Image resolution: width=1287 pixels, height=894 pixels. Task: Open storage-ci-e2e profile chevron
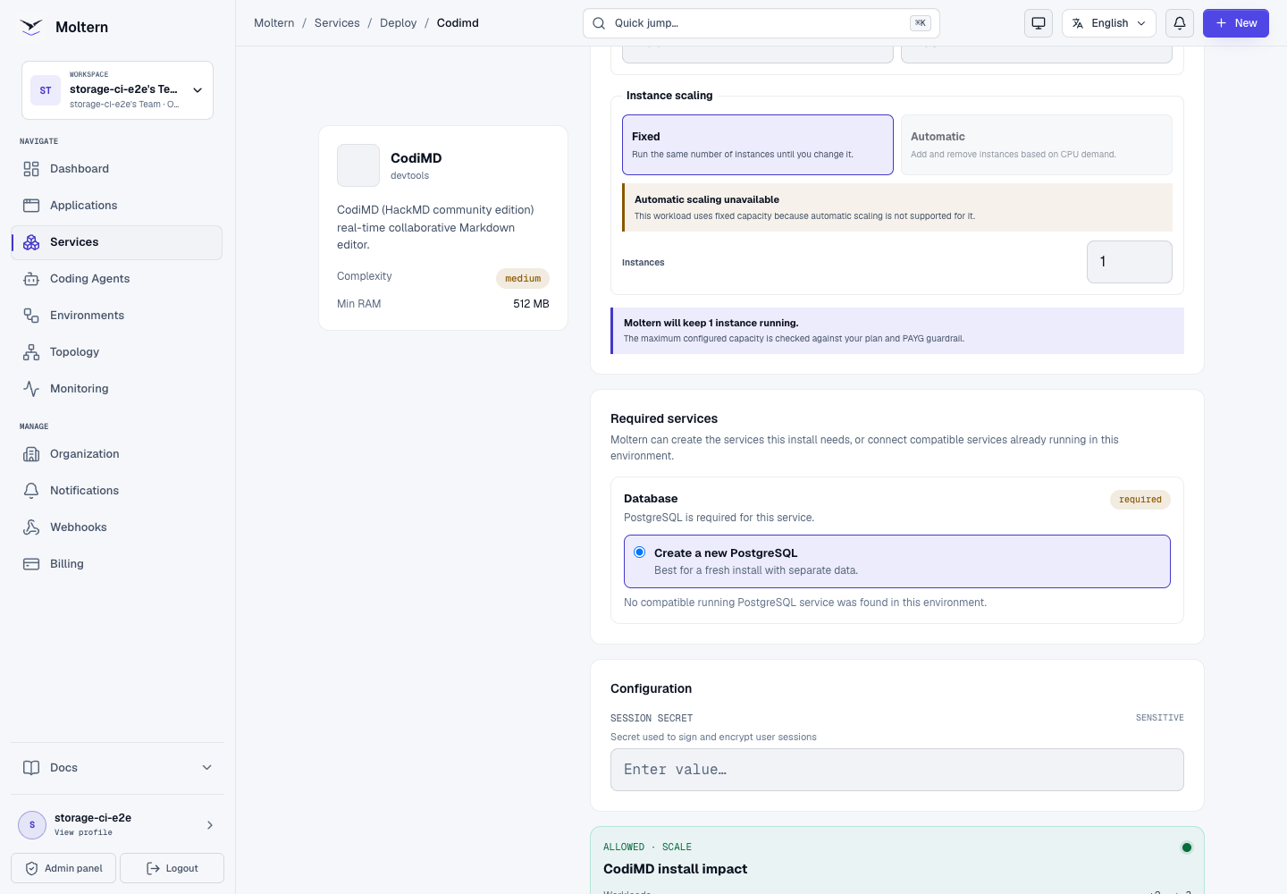210,825
